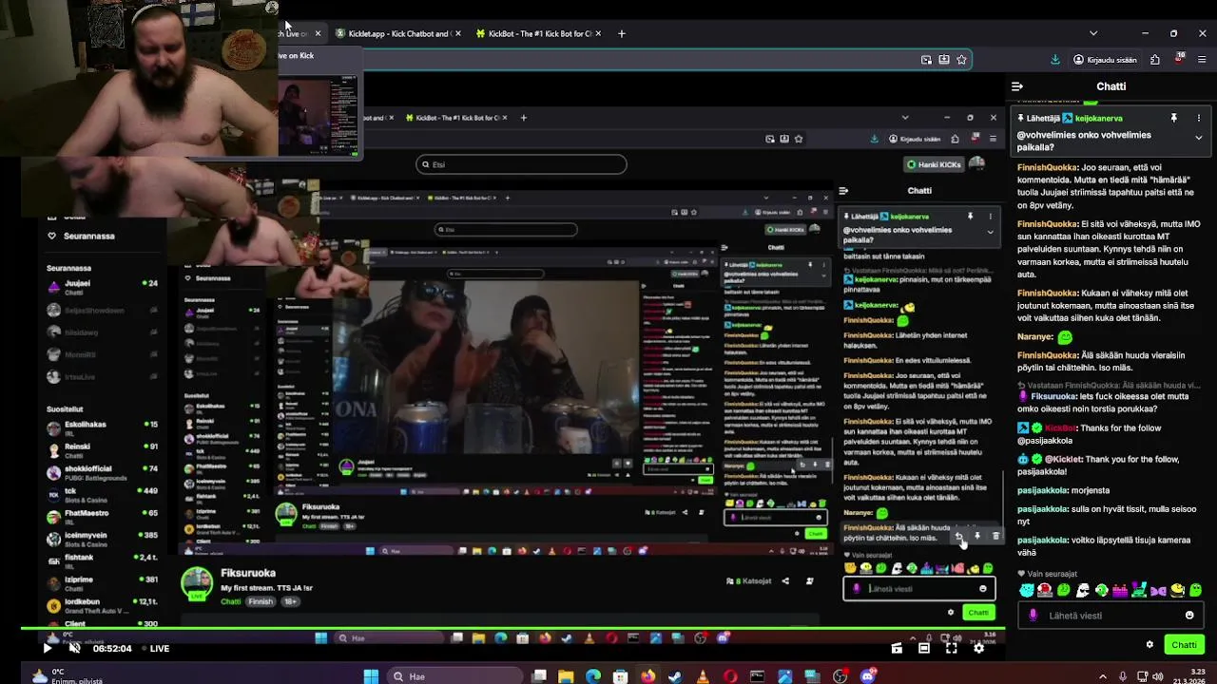Open the list all tabs dropdown
Viewport: 1217px width, 684px height.
pyautogui.click(x=1093, y=33)
